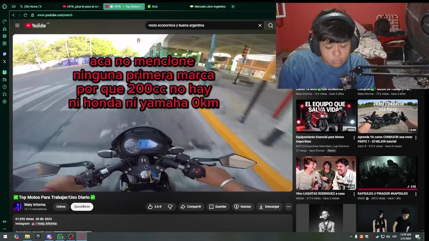Open options menu for KAPSULEO video
Screen dimensions: 429x241
coord(416,194)
